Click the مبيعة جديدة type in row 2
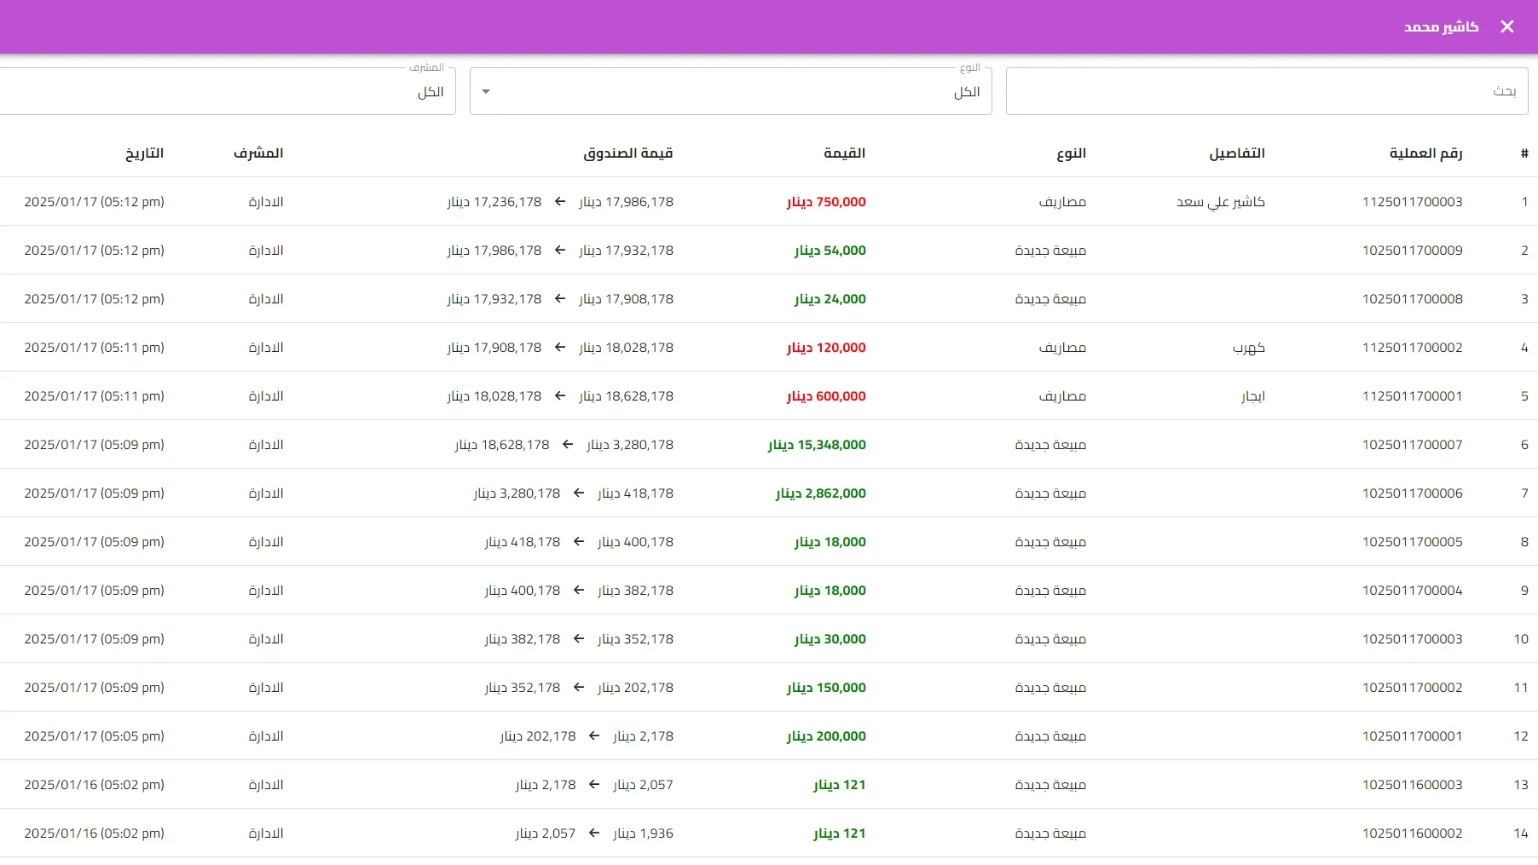Image resolution: width=1538 pixels, height=865 pixels. click(1050, 251)
